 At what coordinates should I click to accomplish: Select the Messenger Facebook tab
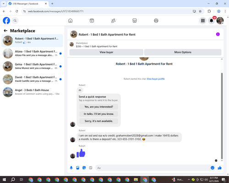(x=28, y=4)
